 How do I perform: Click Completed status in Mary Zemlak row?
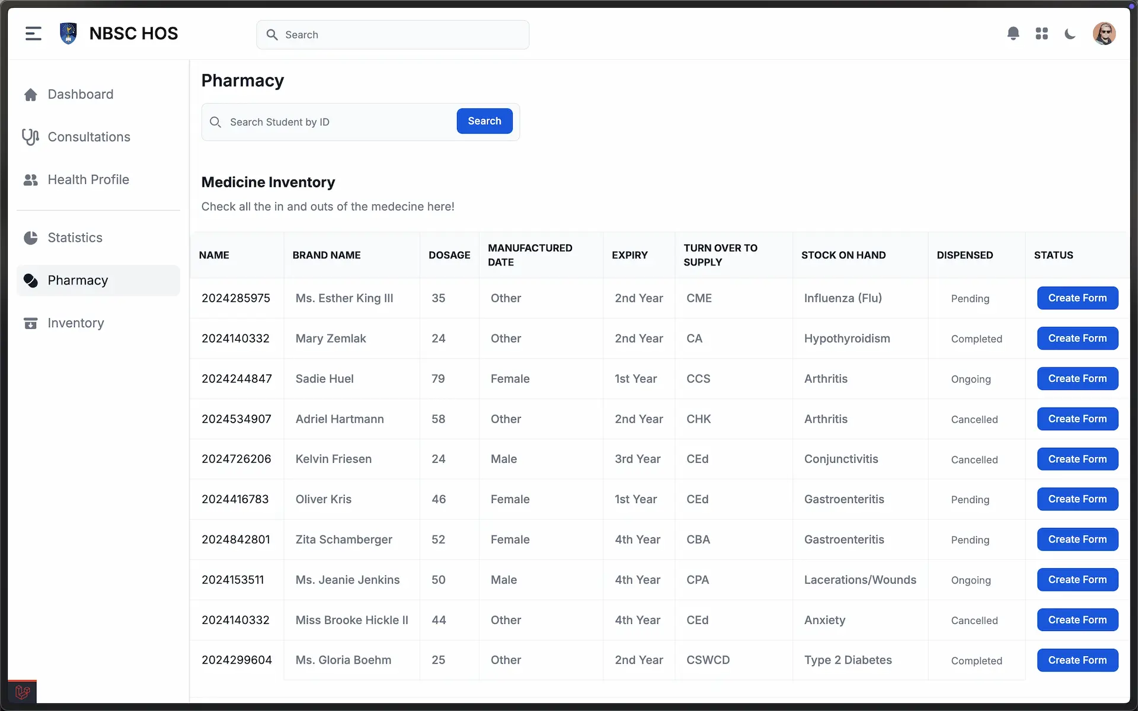[976, 339]
